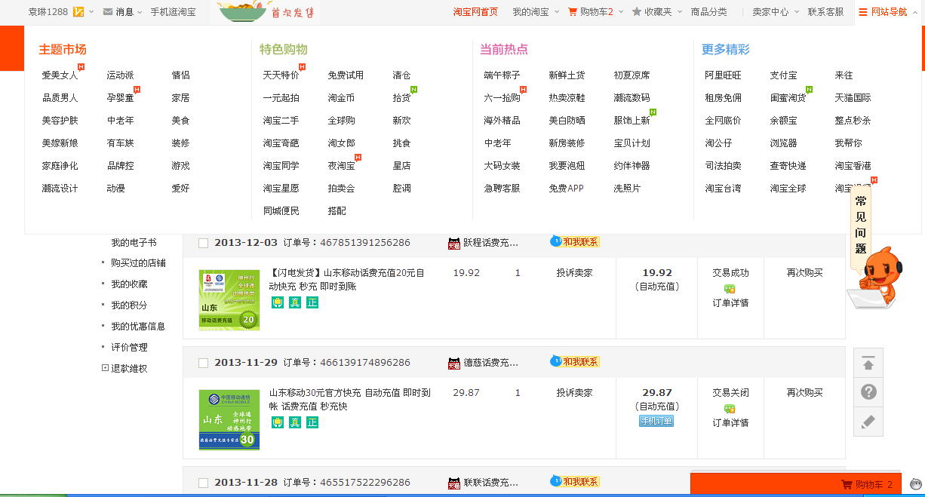Open 订单详情 for the 19.92 order
Image resolution: width=925 pixels, height=497 pixels.
pyautogui.click(x=730, y=303)
